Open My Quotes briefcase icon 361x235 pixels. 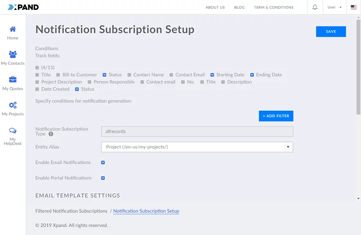coord(13,80)
